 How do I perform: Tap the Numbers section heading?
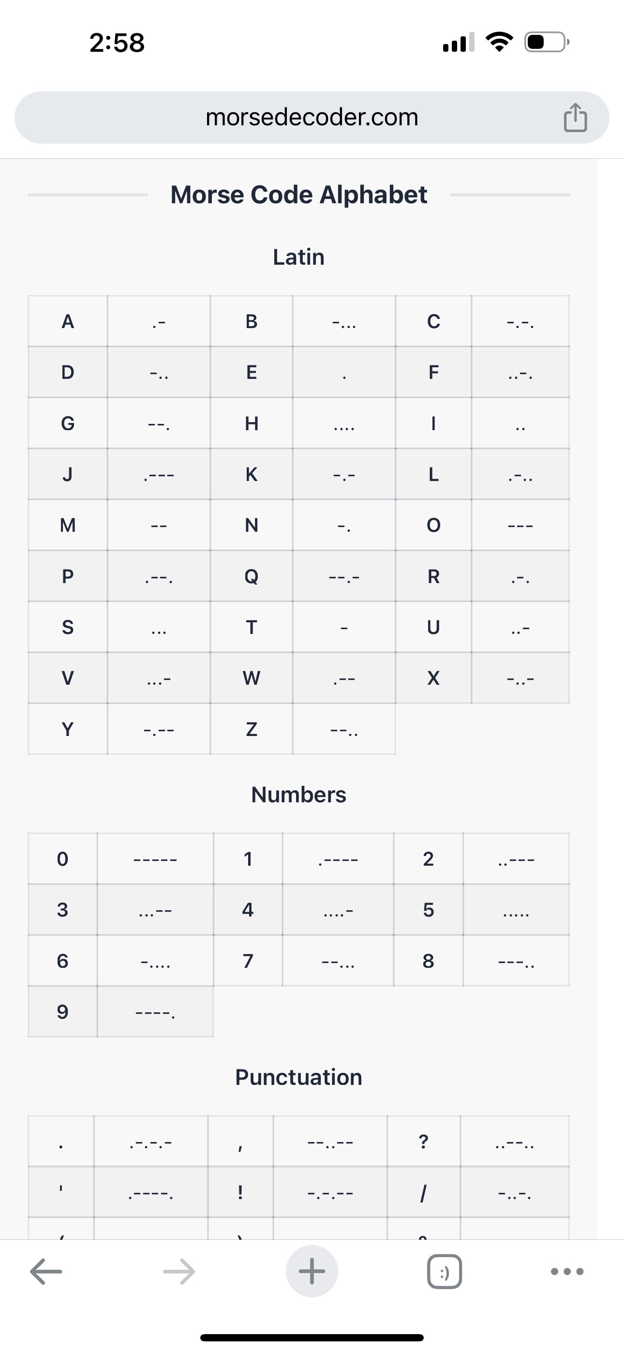(298, 795)
